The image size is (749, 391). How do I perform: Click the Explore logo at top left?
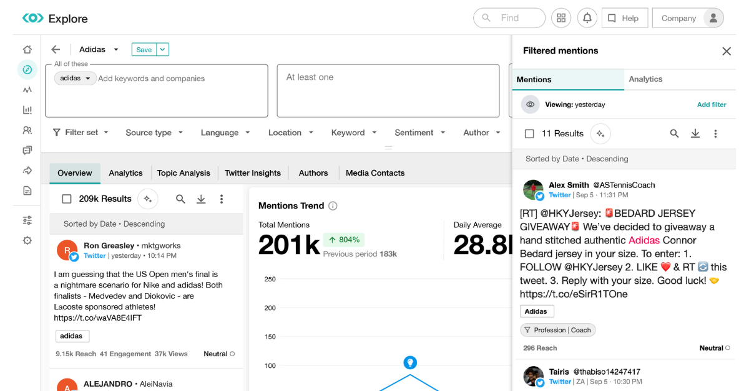tap(55, 19)
